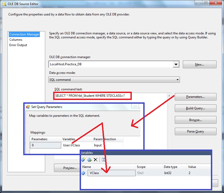Click the Browse button
Screen dimensions: 224x193
pyautogui.click(x=195, y=120)
